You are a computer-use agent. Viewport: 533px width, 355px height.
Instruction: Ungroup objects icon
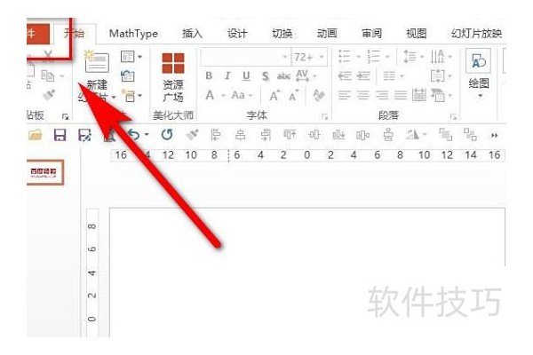(471, 135)
